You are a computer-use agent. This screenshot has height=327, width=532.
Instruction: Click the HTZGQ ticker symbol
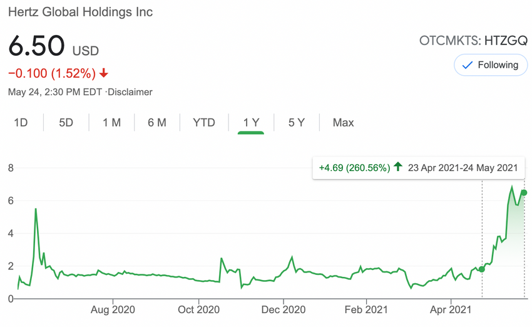coord(506,41)
